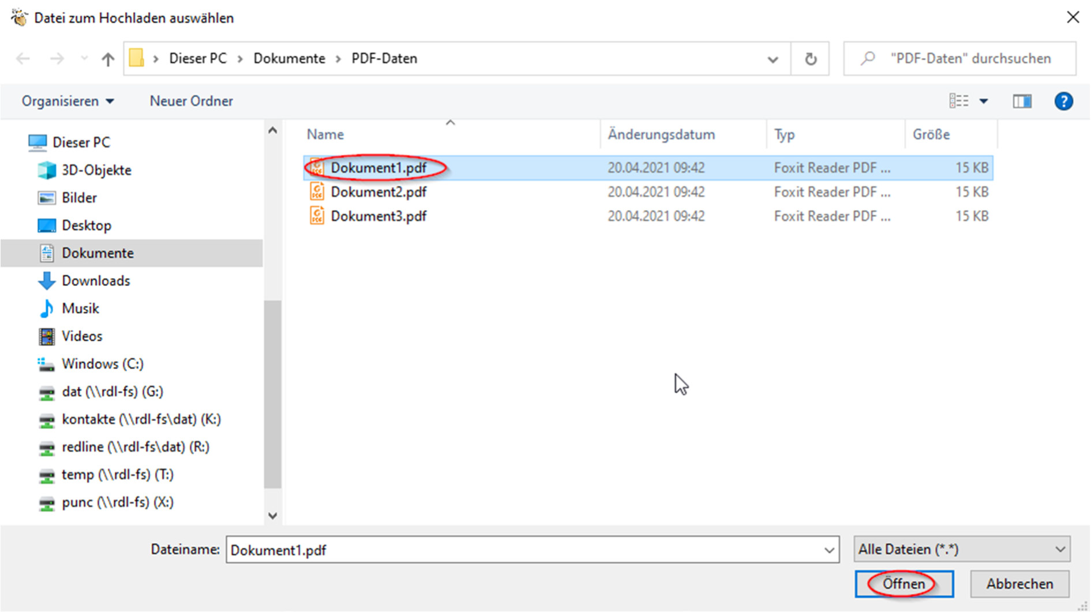The width and height of the screenshot is (1091, 612).
Task: Select Windows (C:) drive
Action: [102, 364]
